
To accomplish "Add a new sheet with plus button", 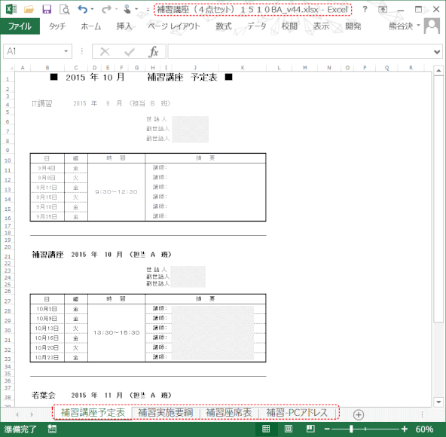I will pos(359,414).
